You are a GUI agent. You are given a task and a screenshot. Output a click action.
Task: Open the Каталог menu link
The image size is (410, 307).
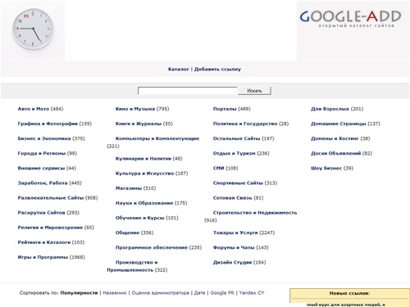179,69
